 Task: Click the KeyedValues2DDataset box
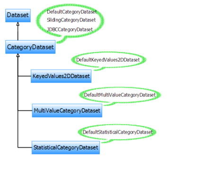click(x=61, y=76)
